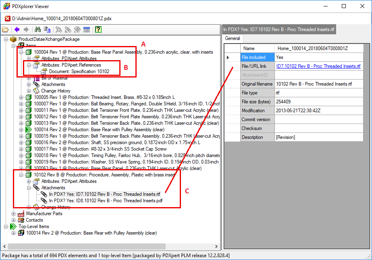Click the tree's horizontal scrollbar left arrow

tap(4, 246)
